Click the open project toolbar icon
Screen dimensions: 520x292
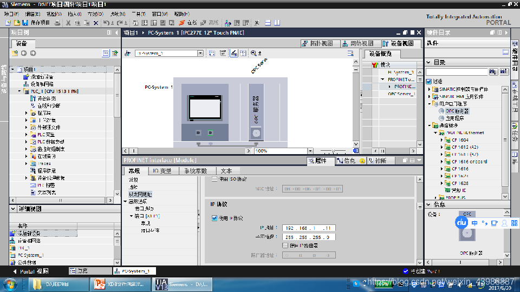tap(17, 23)
